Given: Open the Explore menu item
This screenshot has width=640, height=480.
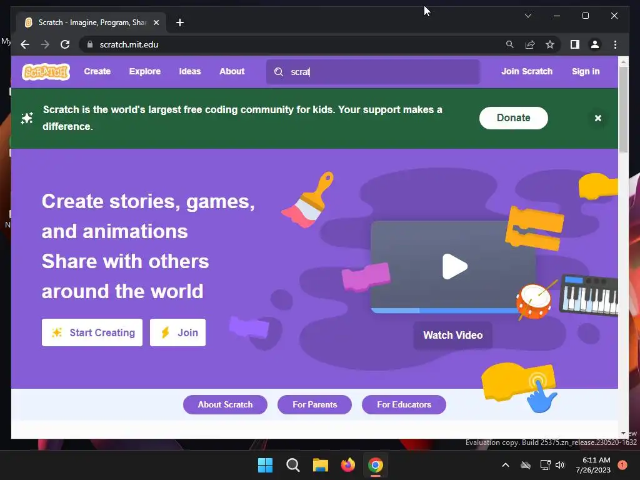Looking at the screenshot, I should [x=145, y=71].
